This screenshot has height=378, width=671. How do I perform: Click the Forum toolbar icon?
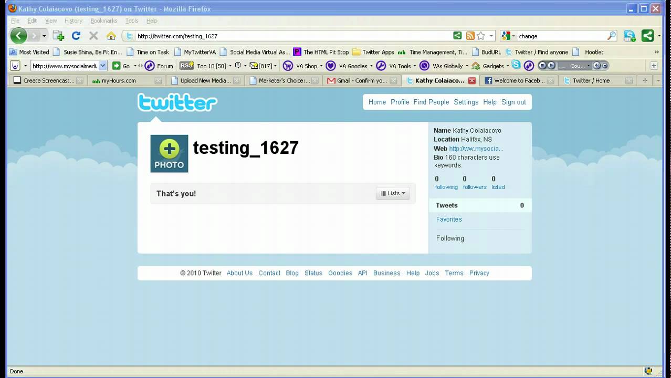pyautogui.click(x=150, y=66)
